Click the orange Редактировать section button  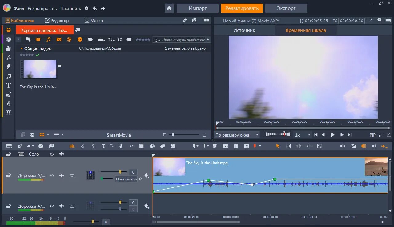pyautogui.click(x=242, y=8)
